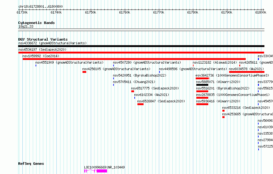Select the 18q21.33 band label

coord(26,26)
